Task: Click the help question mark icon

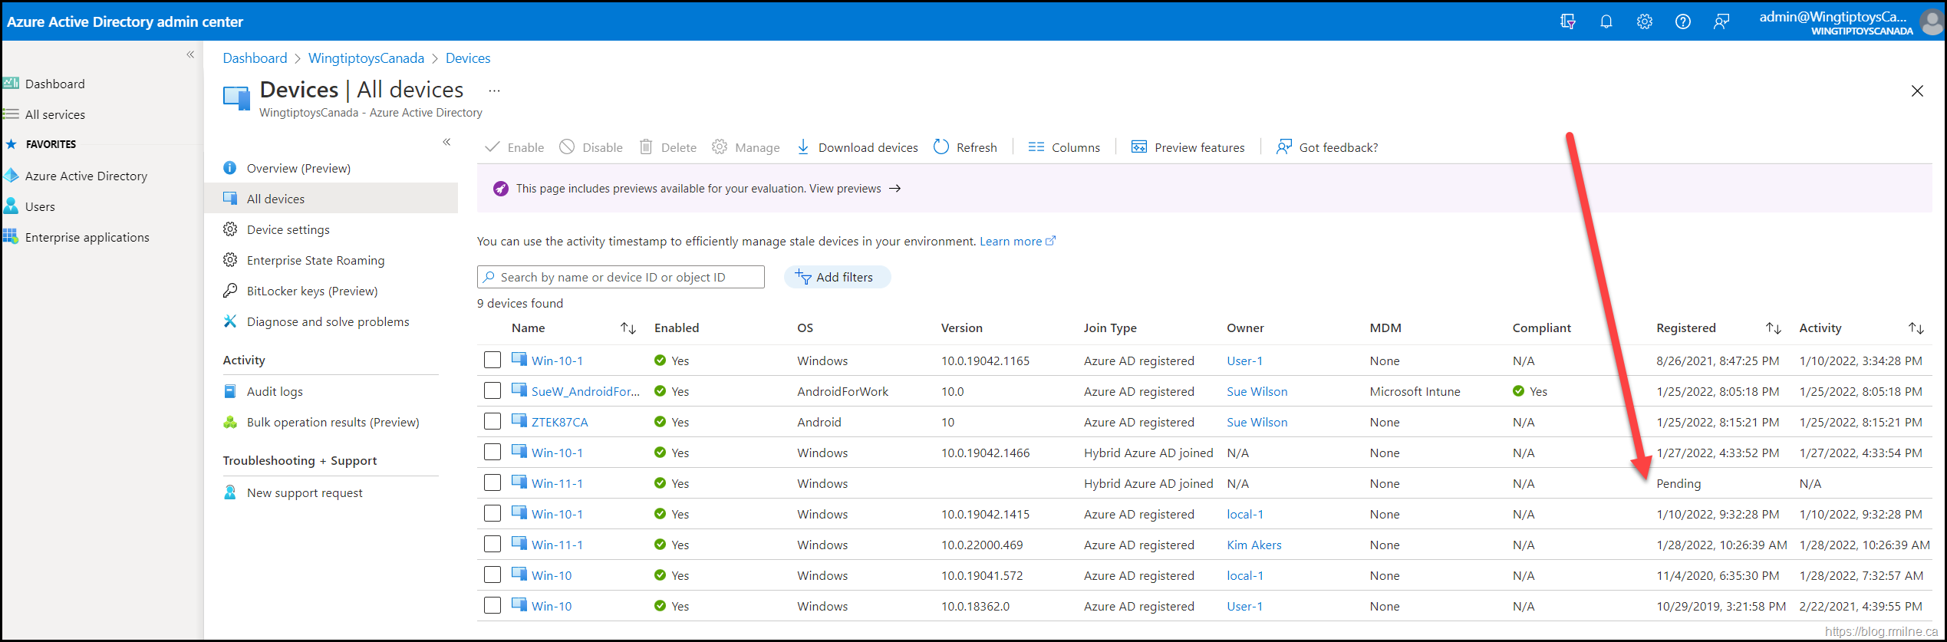Action: point(1682,21)
